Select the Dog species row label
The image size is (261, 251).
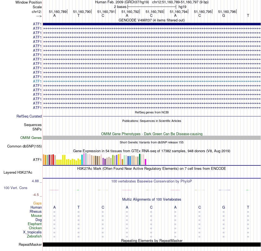(x=38, y=220)
